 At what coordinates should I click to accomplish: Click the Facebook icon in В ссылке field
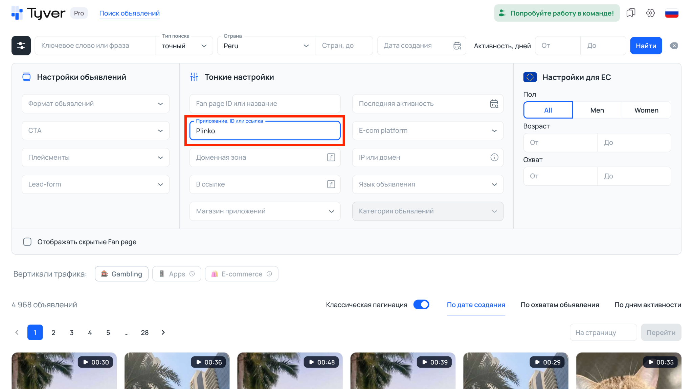[331, 184]
